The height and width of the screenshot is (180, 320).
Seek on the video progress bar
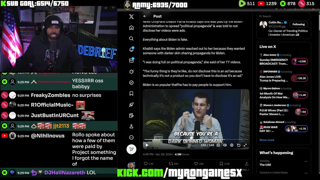(196, 139)
